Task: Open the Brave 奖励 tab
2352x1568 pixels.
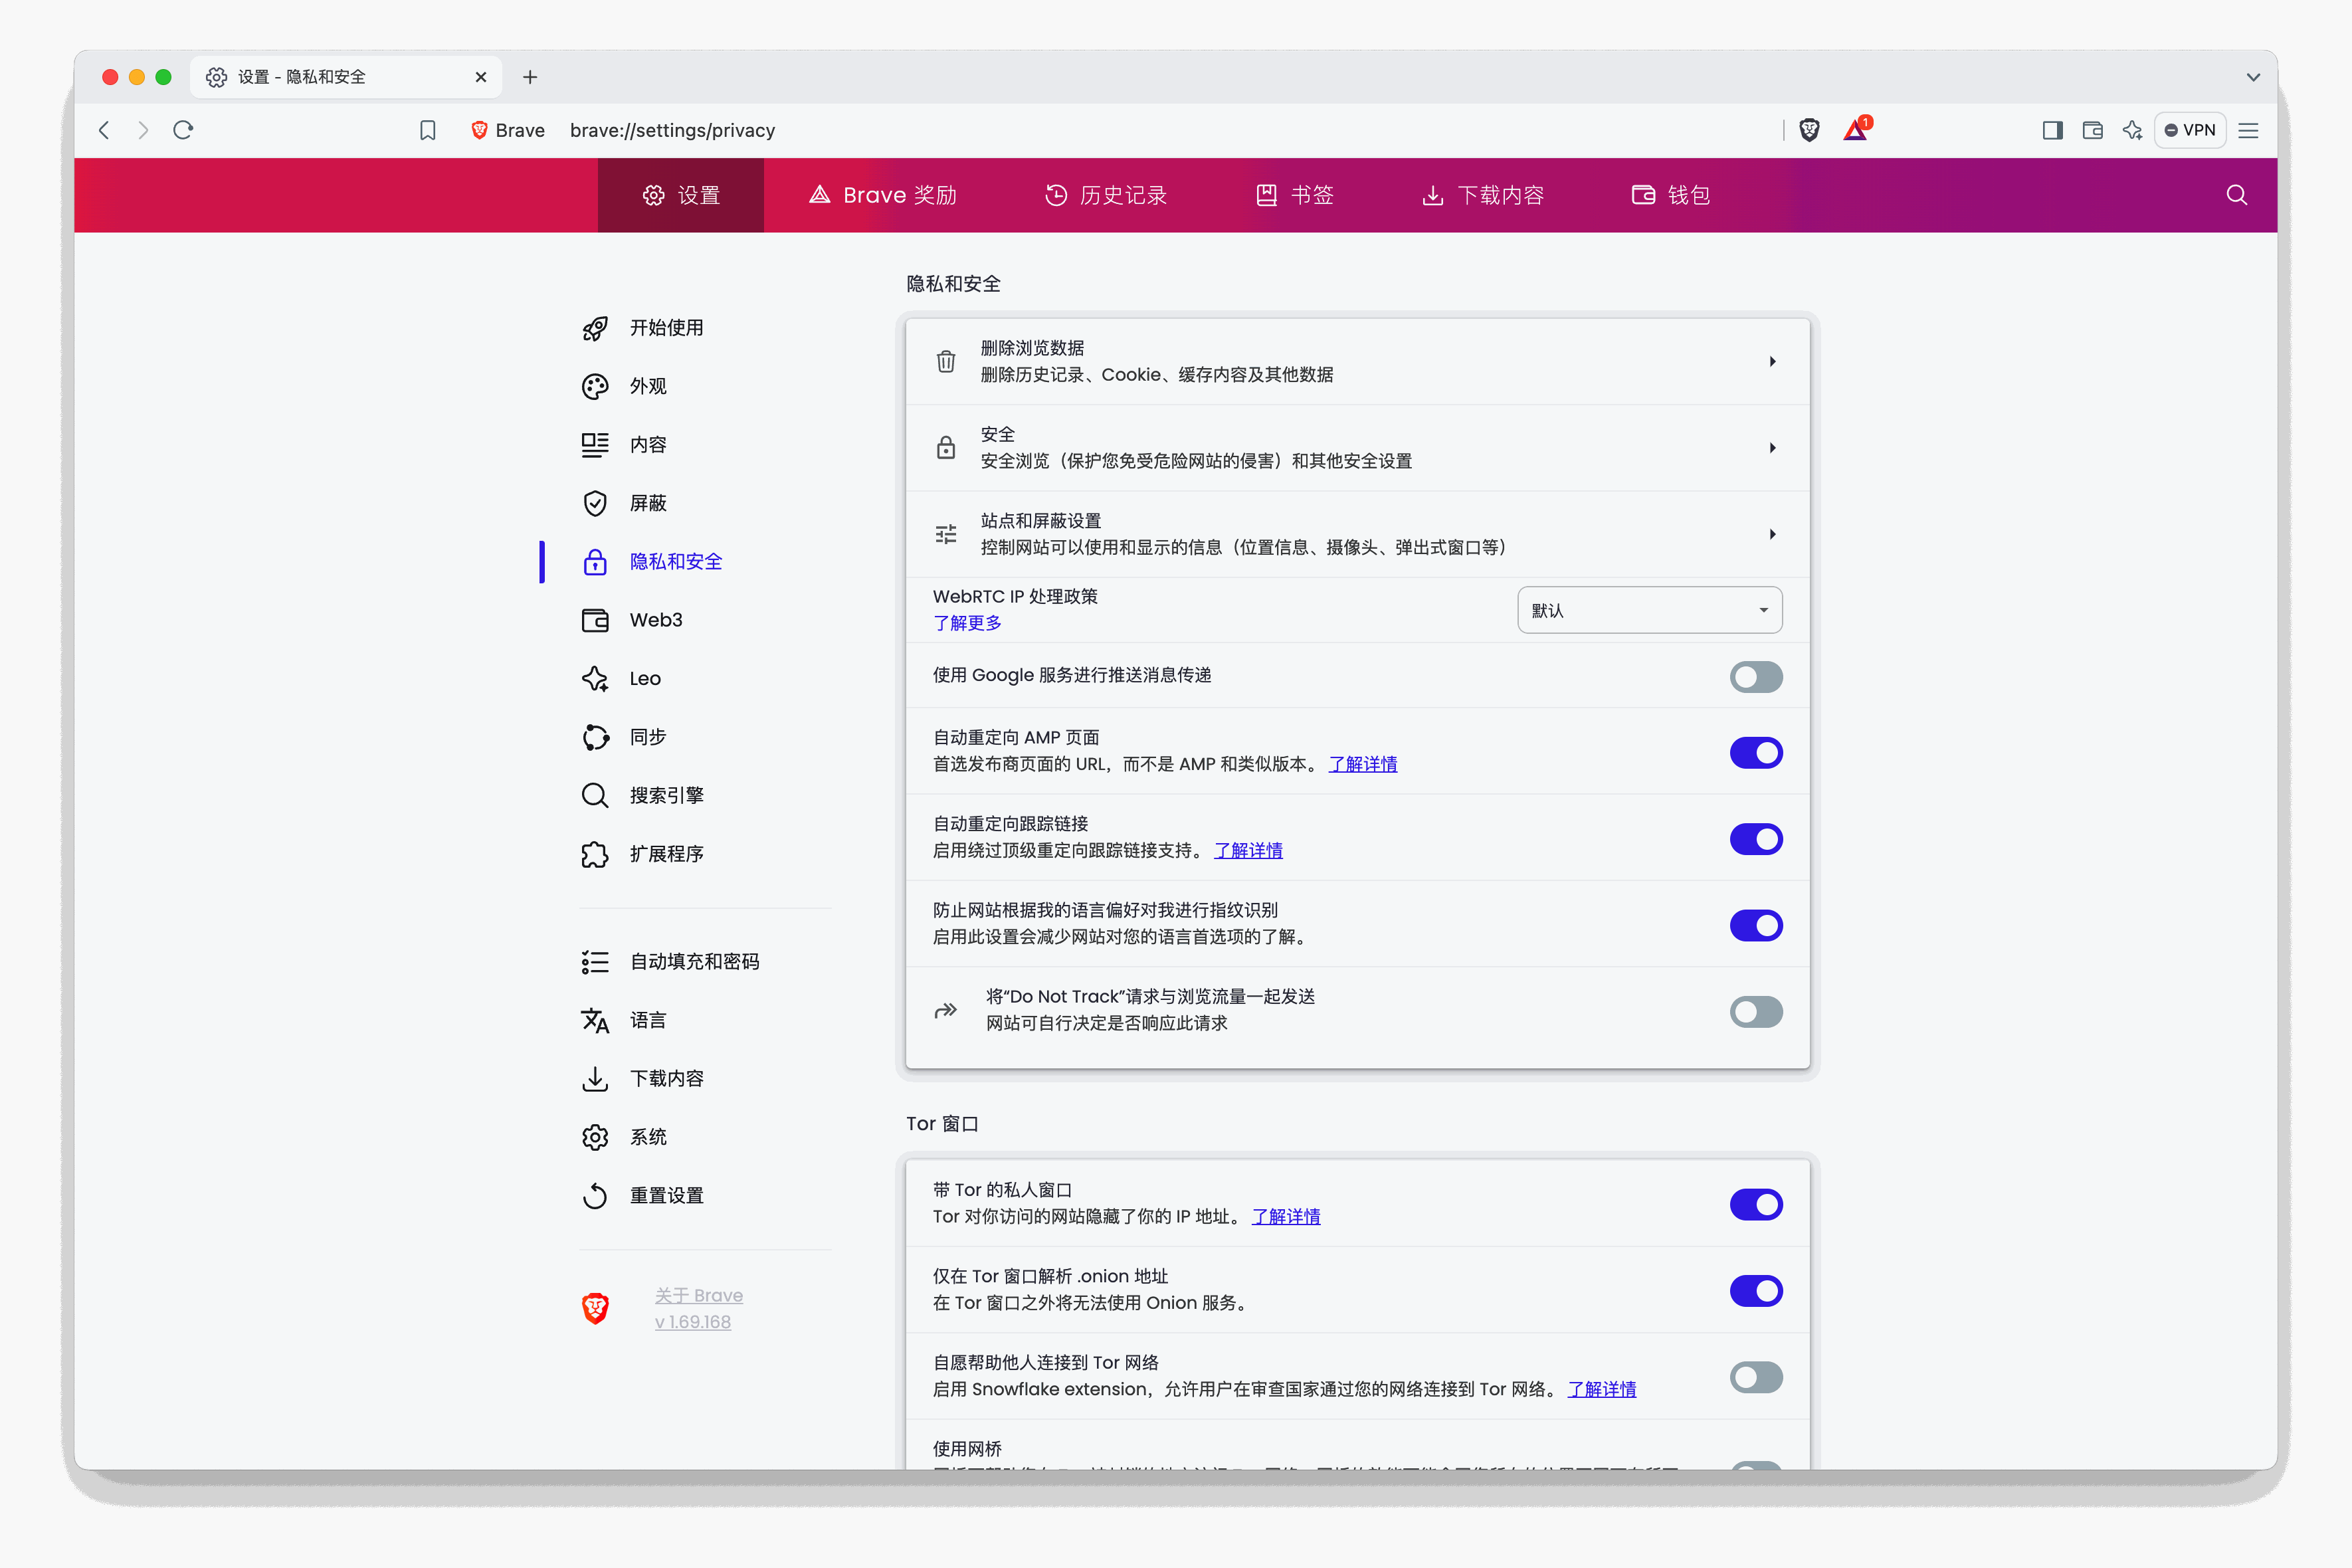Action: pos(883,195)
